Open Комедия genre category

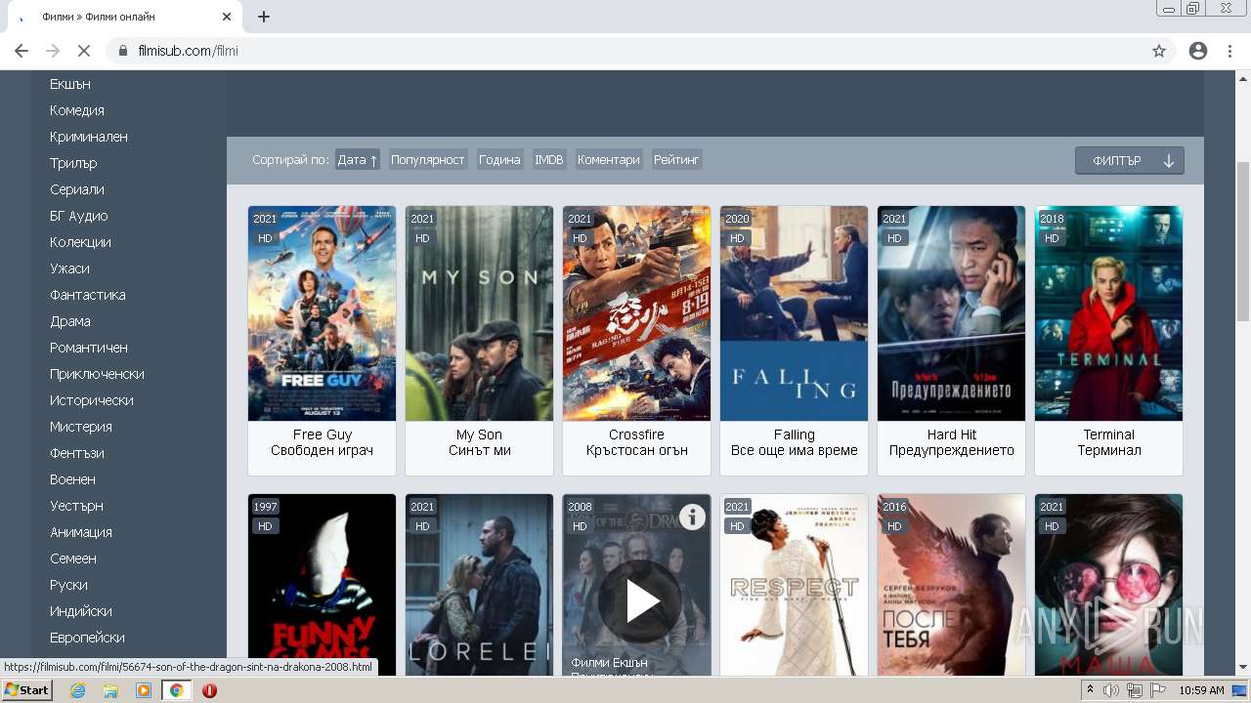point(77,110)
